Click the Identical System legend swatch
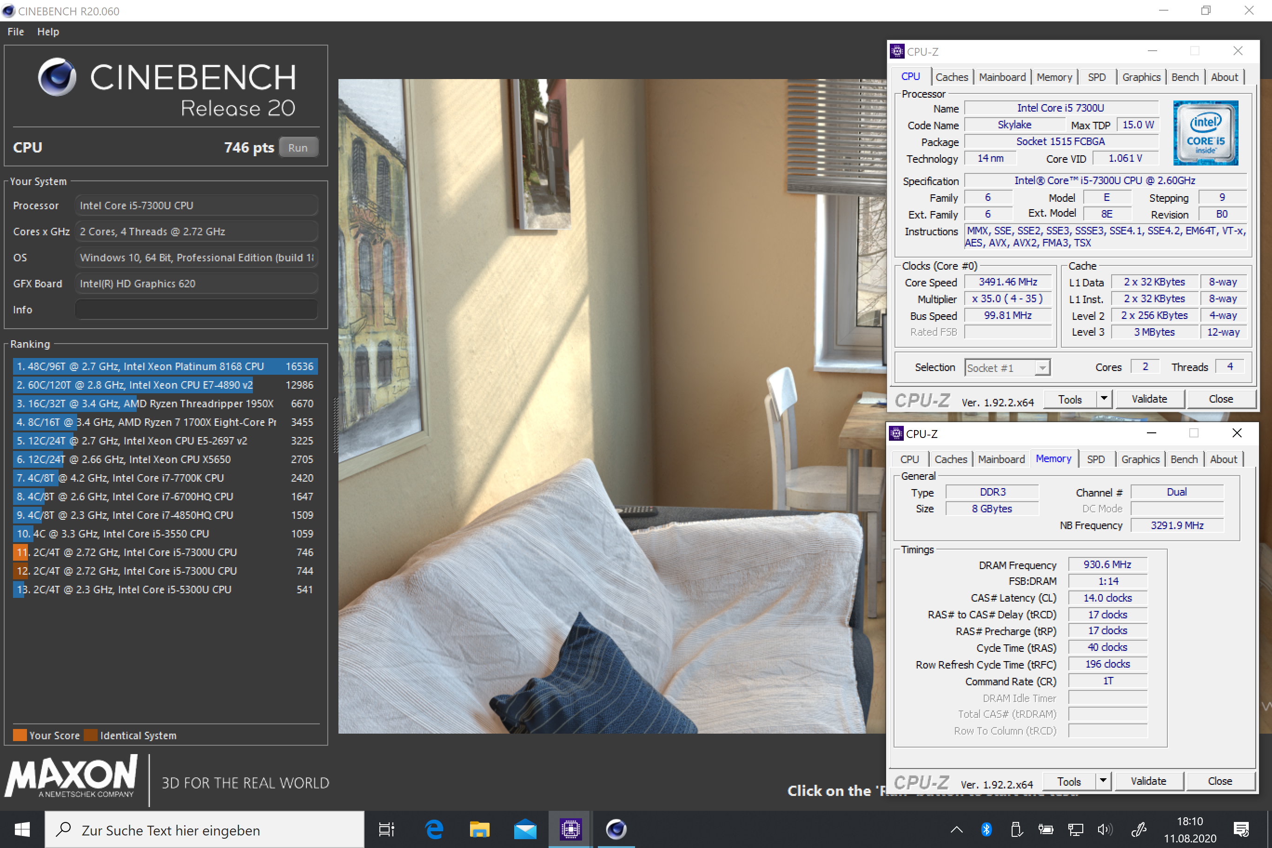The width and height of the screenshot is (1272, 848). tap(91, 735)
